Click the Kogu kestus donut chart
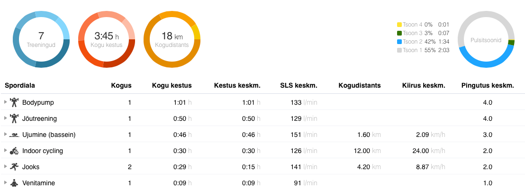The height and width of the screenshot is (190, 525). point(107,39)
